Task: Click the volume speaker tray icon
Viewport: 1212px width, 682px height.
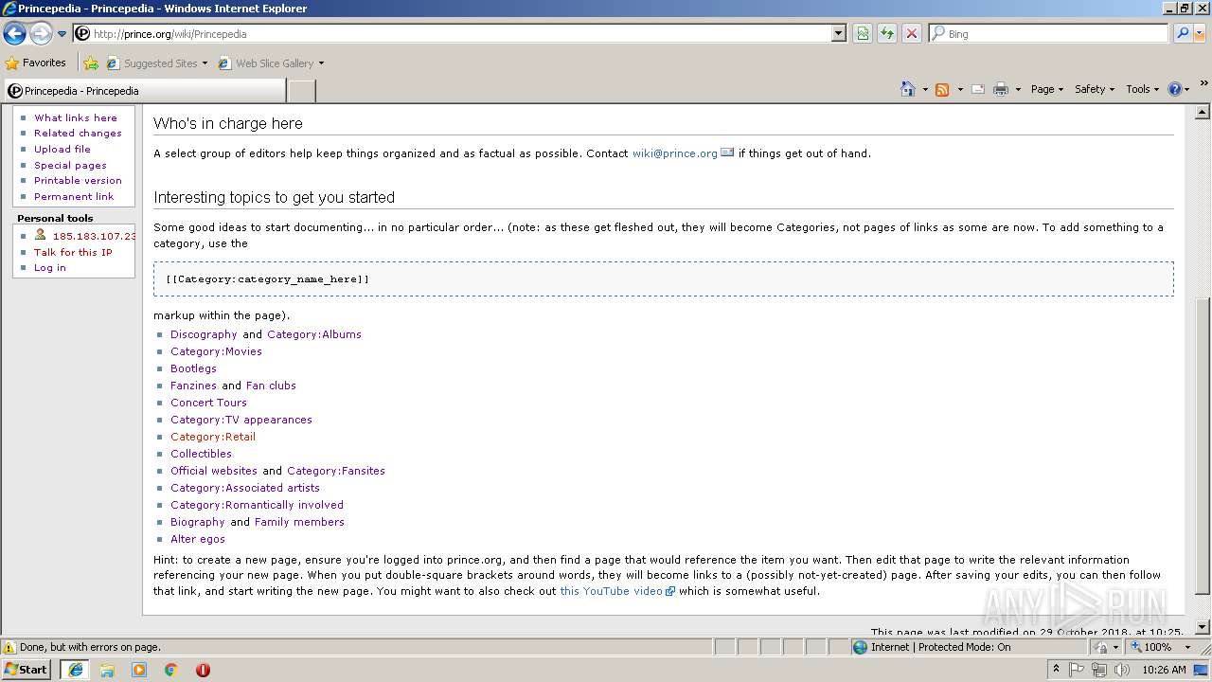Action: [1122, 670]
